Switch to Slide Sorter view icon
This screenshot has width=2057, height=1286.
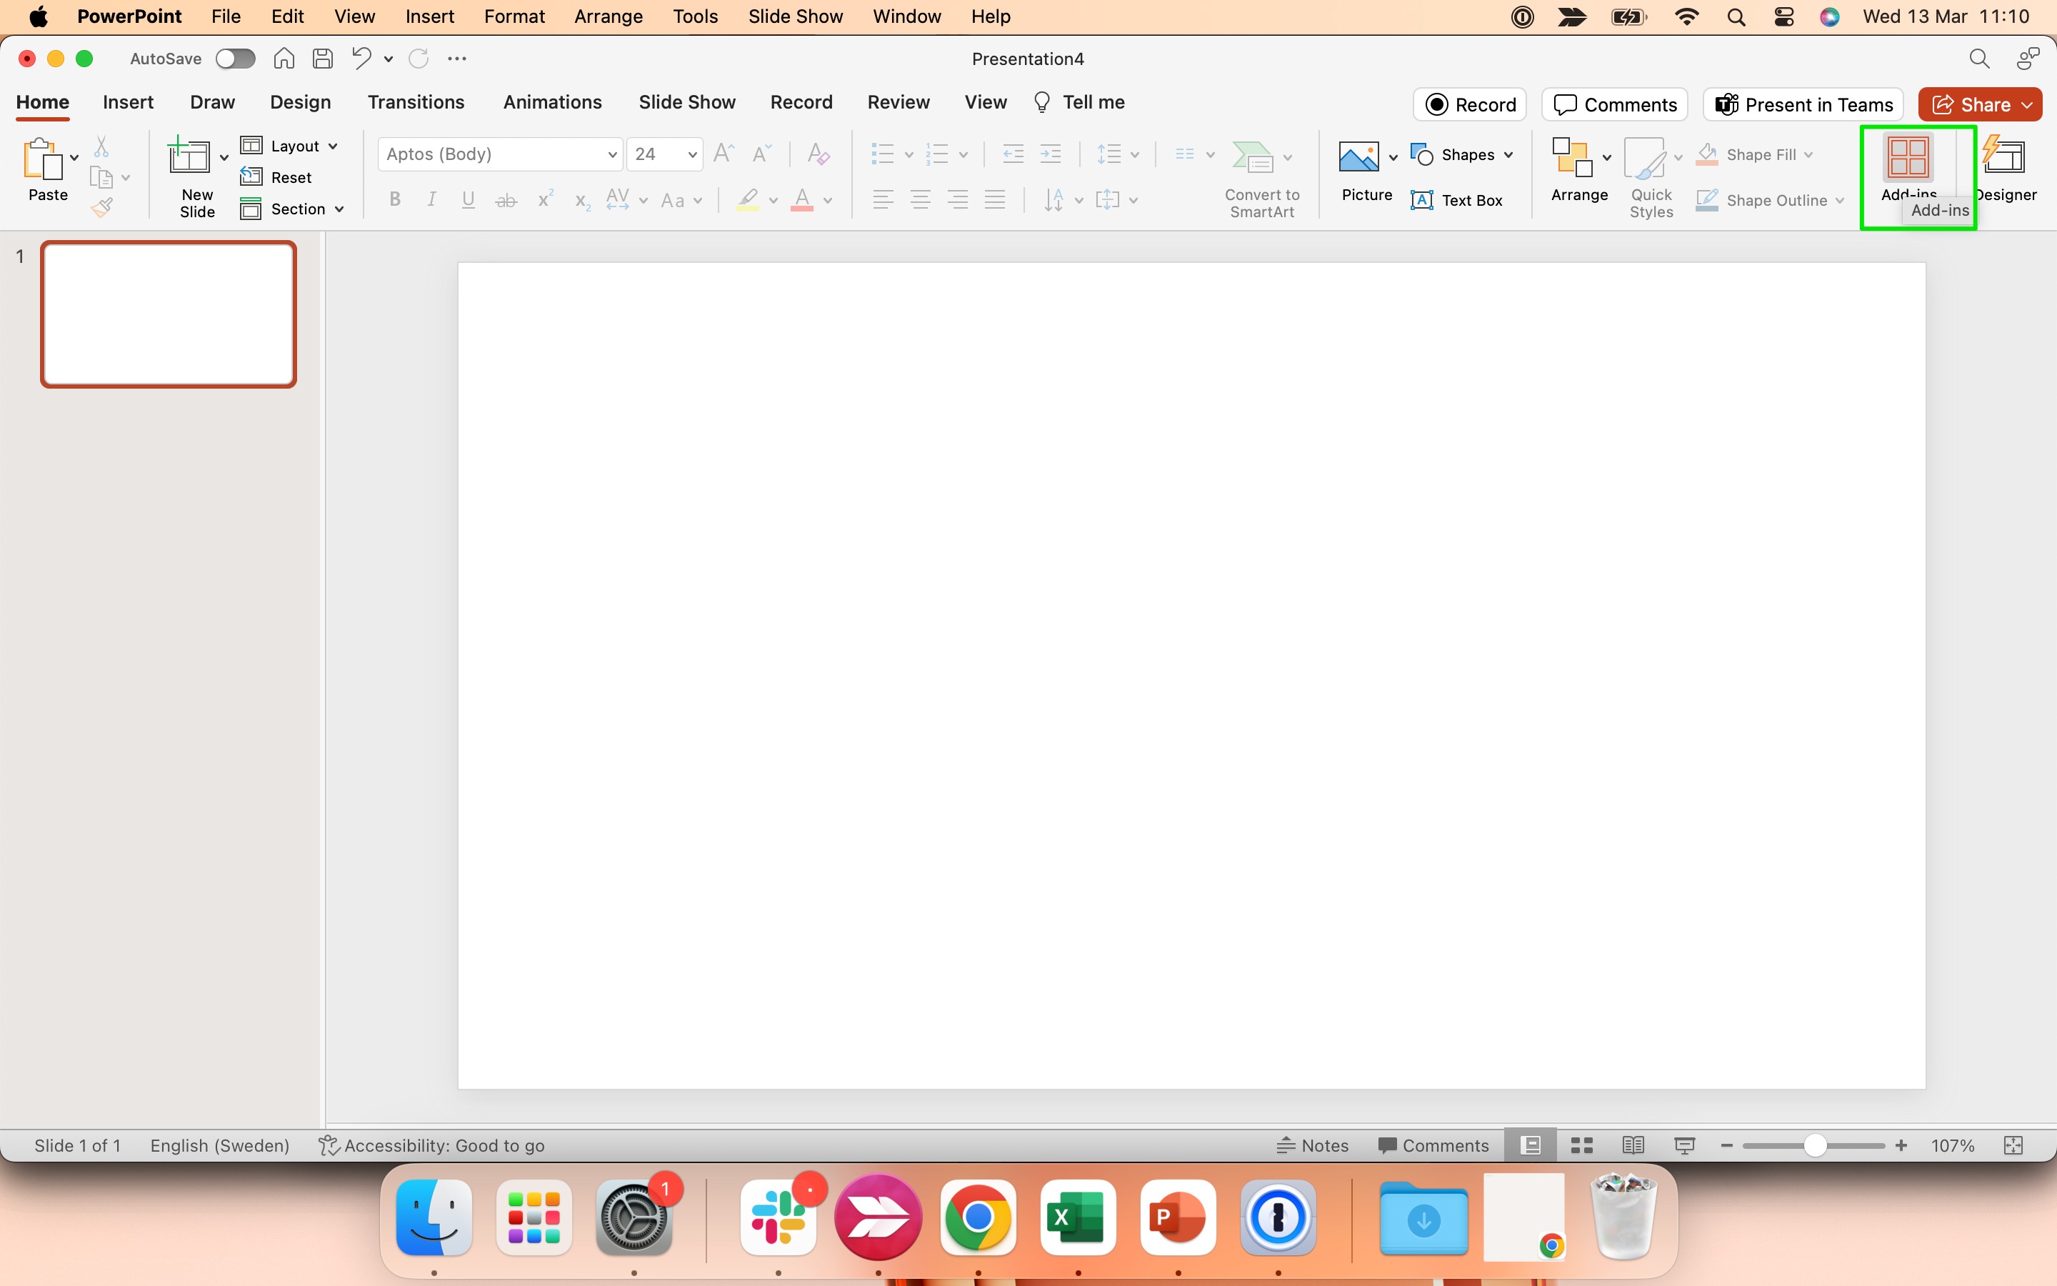[x=1582, y=1146]
